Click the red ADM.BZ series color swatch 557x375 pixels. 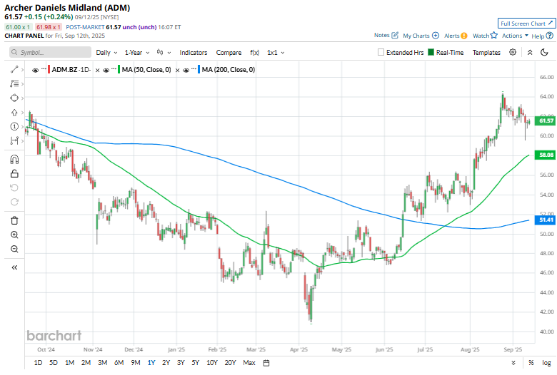click(x=49, y=70)
